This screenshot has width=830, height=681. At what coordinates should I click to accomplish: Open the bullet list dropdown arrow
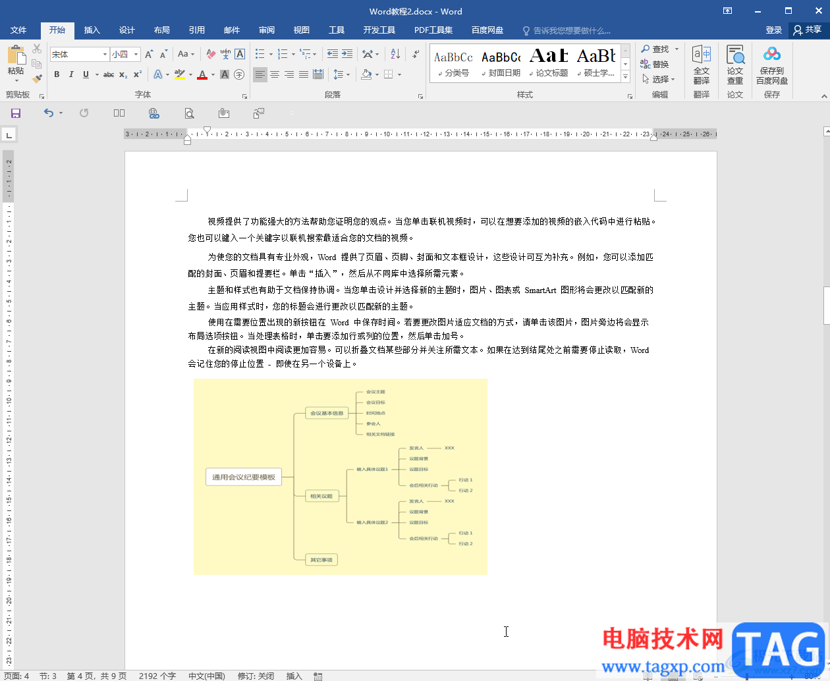coord(271,54)
